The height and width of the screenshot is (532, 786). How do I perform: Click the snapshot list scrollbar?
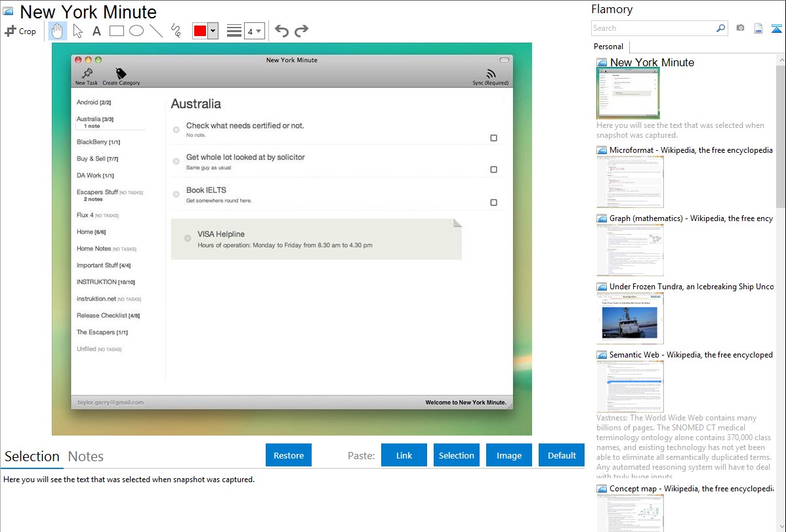[781, 135]
